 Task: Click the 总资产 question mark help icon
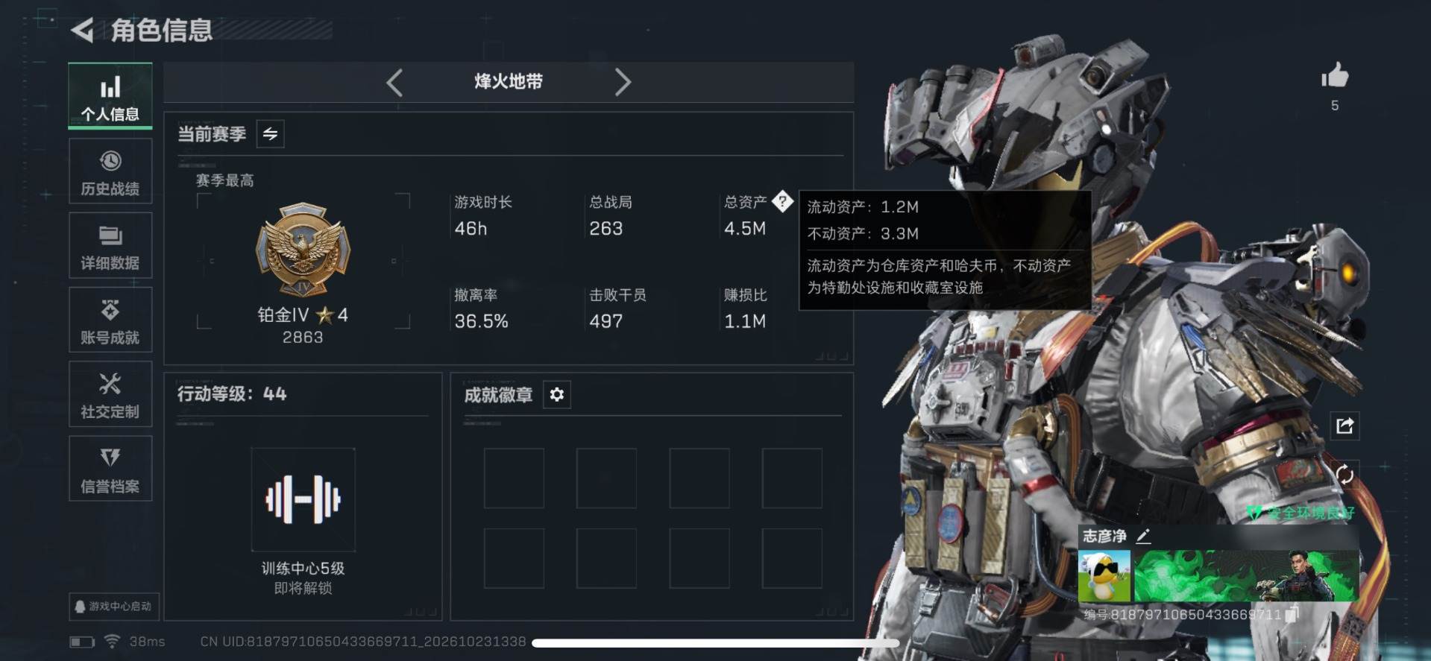(782, 201)
